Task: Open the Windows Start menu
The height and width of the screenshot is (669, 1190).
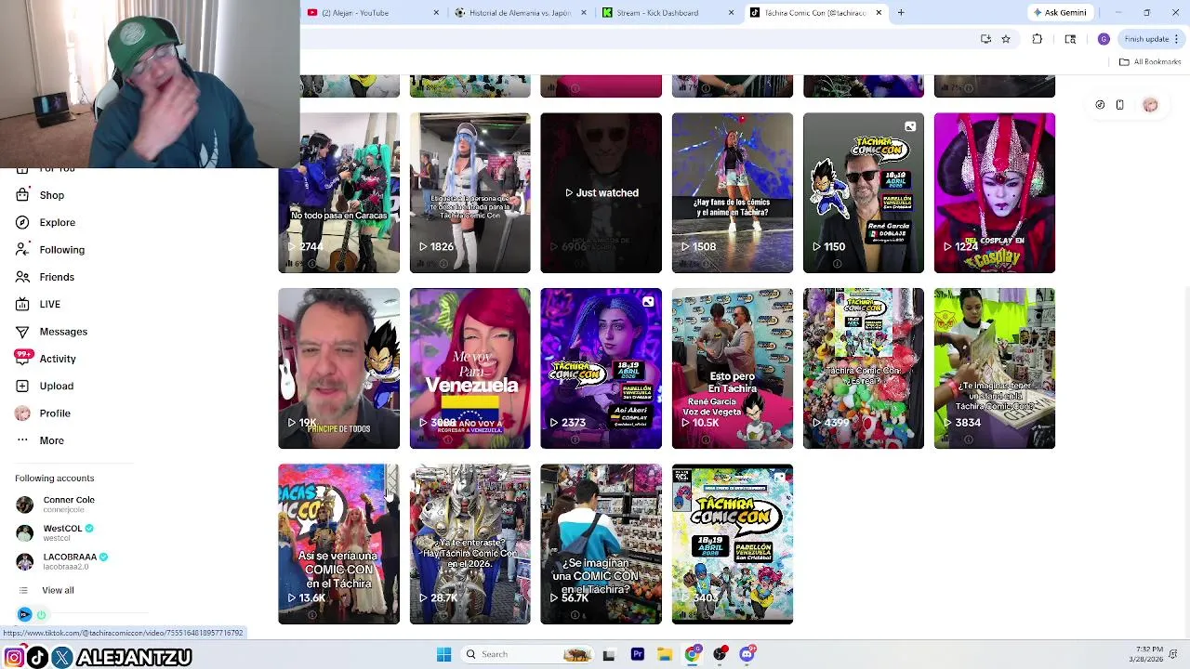Action: point(443,654)
